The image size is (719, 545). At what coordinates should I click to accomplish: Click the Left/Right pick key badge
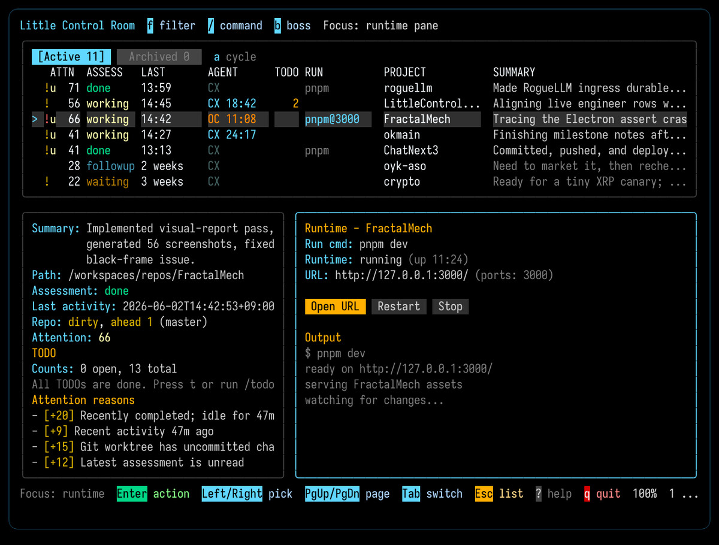pyautogui.click(x=232, y=494)
